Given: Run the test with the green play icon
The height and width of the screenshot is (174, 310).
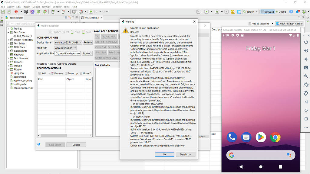Looking at the screenshot, I should 206,11.
